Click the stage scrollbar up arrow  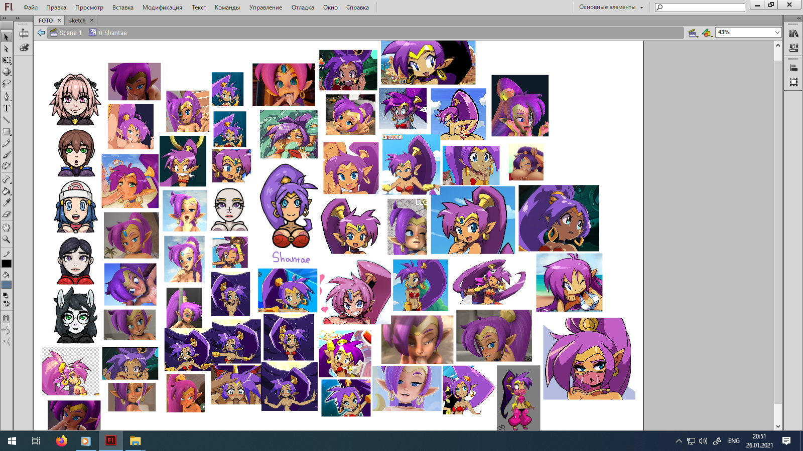(x=778, y=45)
